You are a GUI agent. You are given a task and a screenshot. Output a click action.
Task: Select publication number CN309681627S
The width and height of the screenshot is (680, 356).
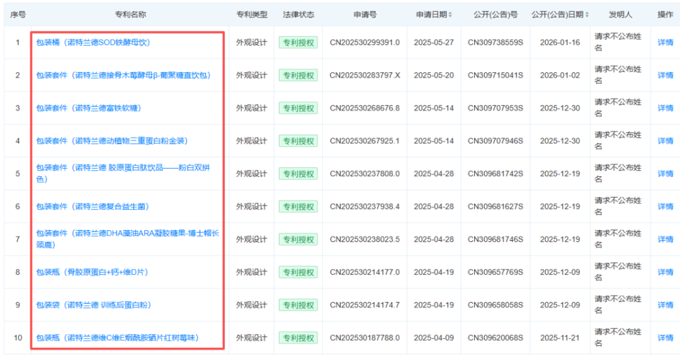pos(496,206)
